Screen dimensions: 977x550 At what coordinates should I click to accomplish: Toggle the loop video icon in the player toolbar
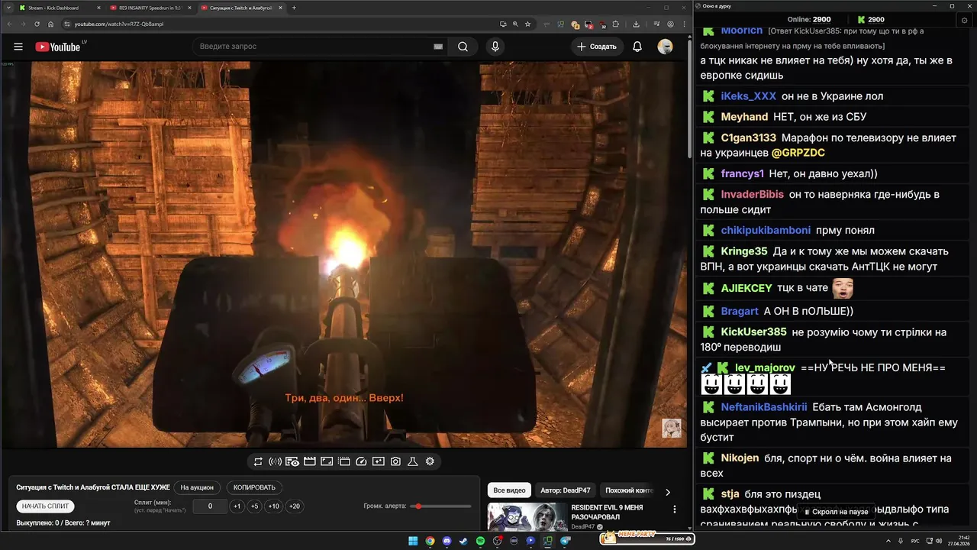(259, 461)
